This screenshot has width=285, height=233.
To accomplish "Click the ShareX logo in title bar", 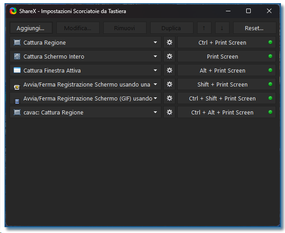I will coord(13,11).
